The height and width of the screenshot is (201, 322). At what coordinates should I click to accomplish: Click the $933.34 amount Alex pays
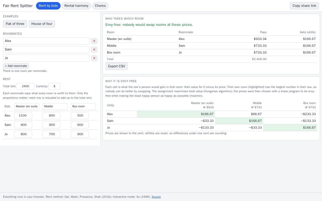click(x=260, y=39)
